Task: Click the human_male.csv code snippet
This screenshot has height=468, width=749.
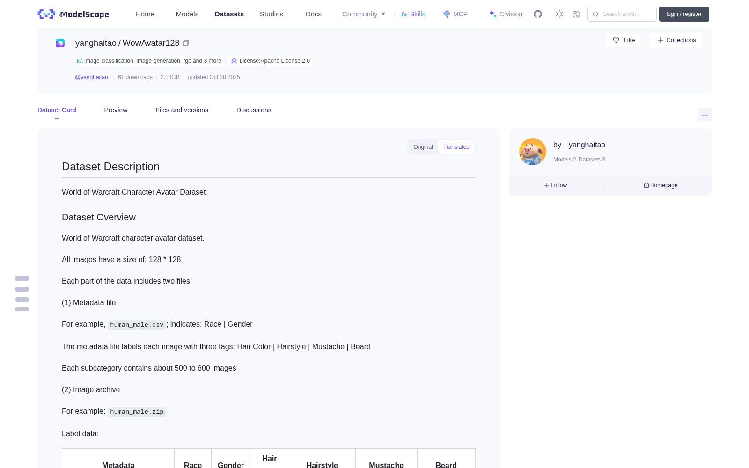Action: point(137,325)
